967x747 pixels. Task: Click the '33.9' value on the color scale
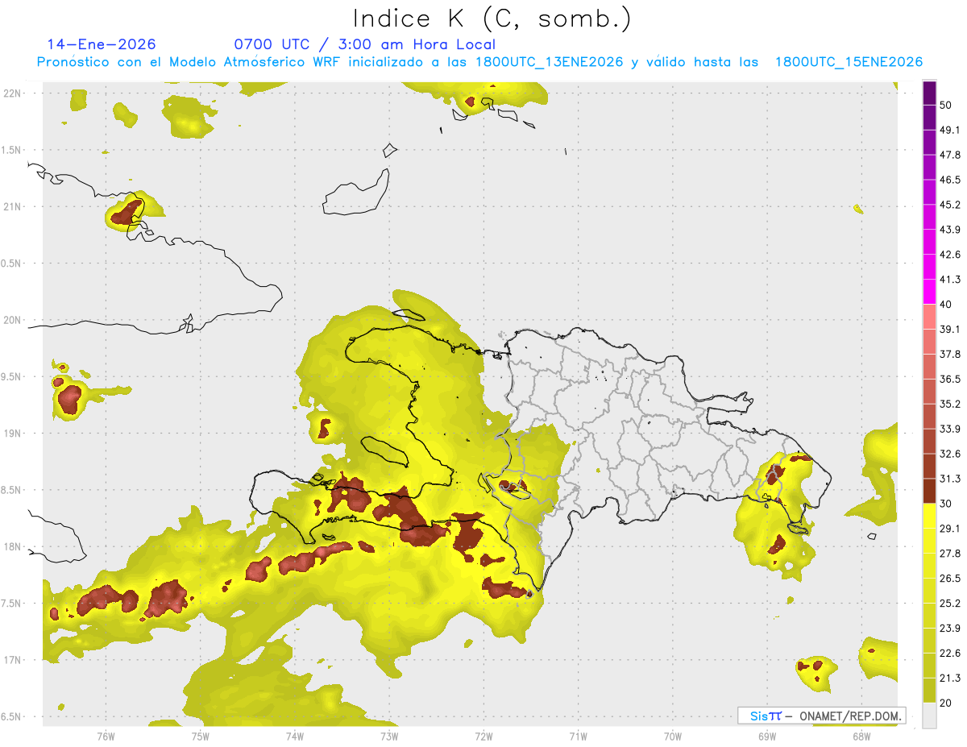[950, 429]
